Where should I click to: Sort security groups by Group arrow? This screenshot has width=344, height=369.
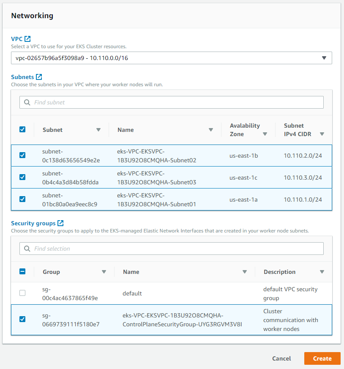coord(104,272)
